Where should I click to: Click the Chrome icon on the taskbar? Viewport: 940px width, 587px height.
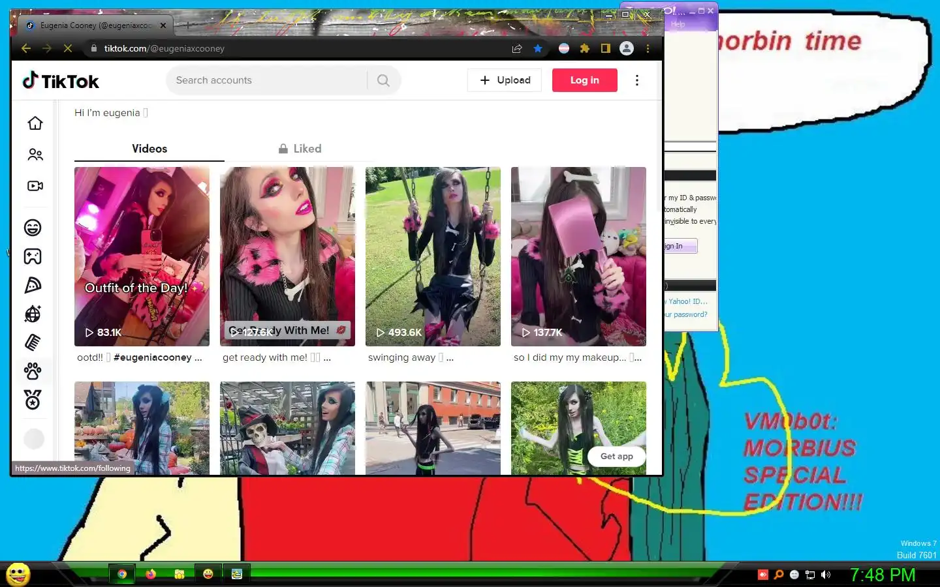pos(122,574)
